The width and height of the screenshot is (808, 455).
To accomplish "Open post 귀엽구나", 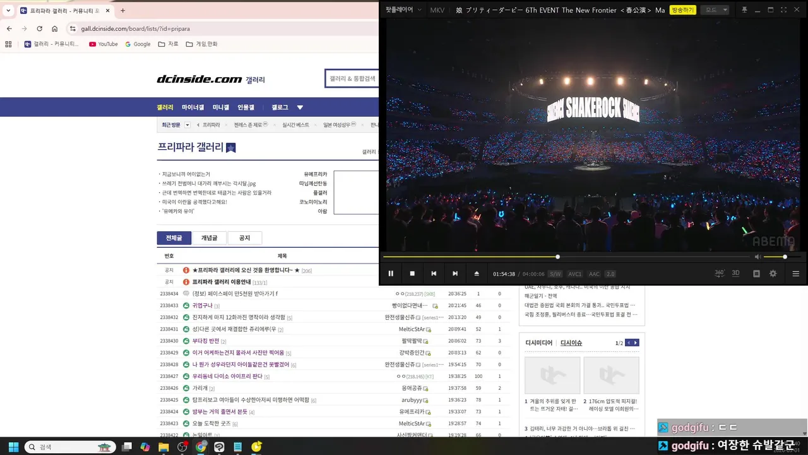I will tap(203, 305).
